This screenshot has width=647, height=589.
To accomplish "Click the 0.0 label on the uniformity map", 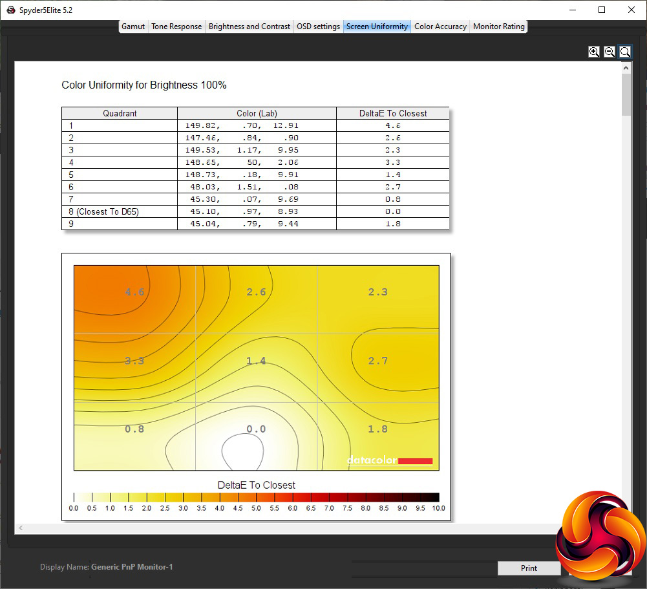I will click(256, 429).
